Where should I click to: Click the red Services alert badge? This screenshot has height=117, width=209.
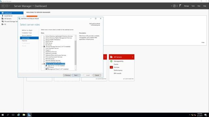coord(111,67)
